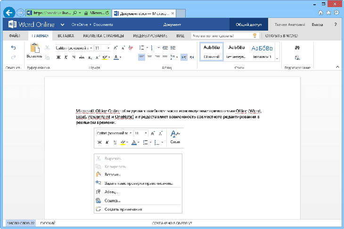Image resolution: width=344 pixels, height=229 pixels.
Task: Expand numbered list dropdown arrow in ribbon
Action: click(x=158, y=48)
